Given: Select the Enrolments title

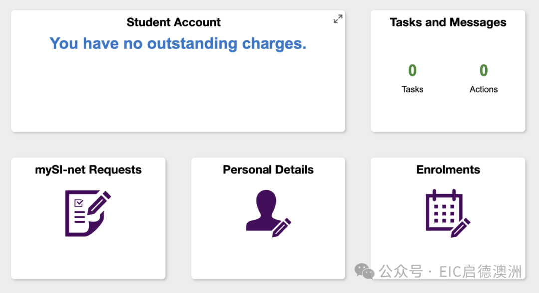Looking at the screenshot, I should coord(448,170).
